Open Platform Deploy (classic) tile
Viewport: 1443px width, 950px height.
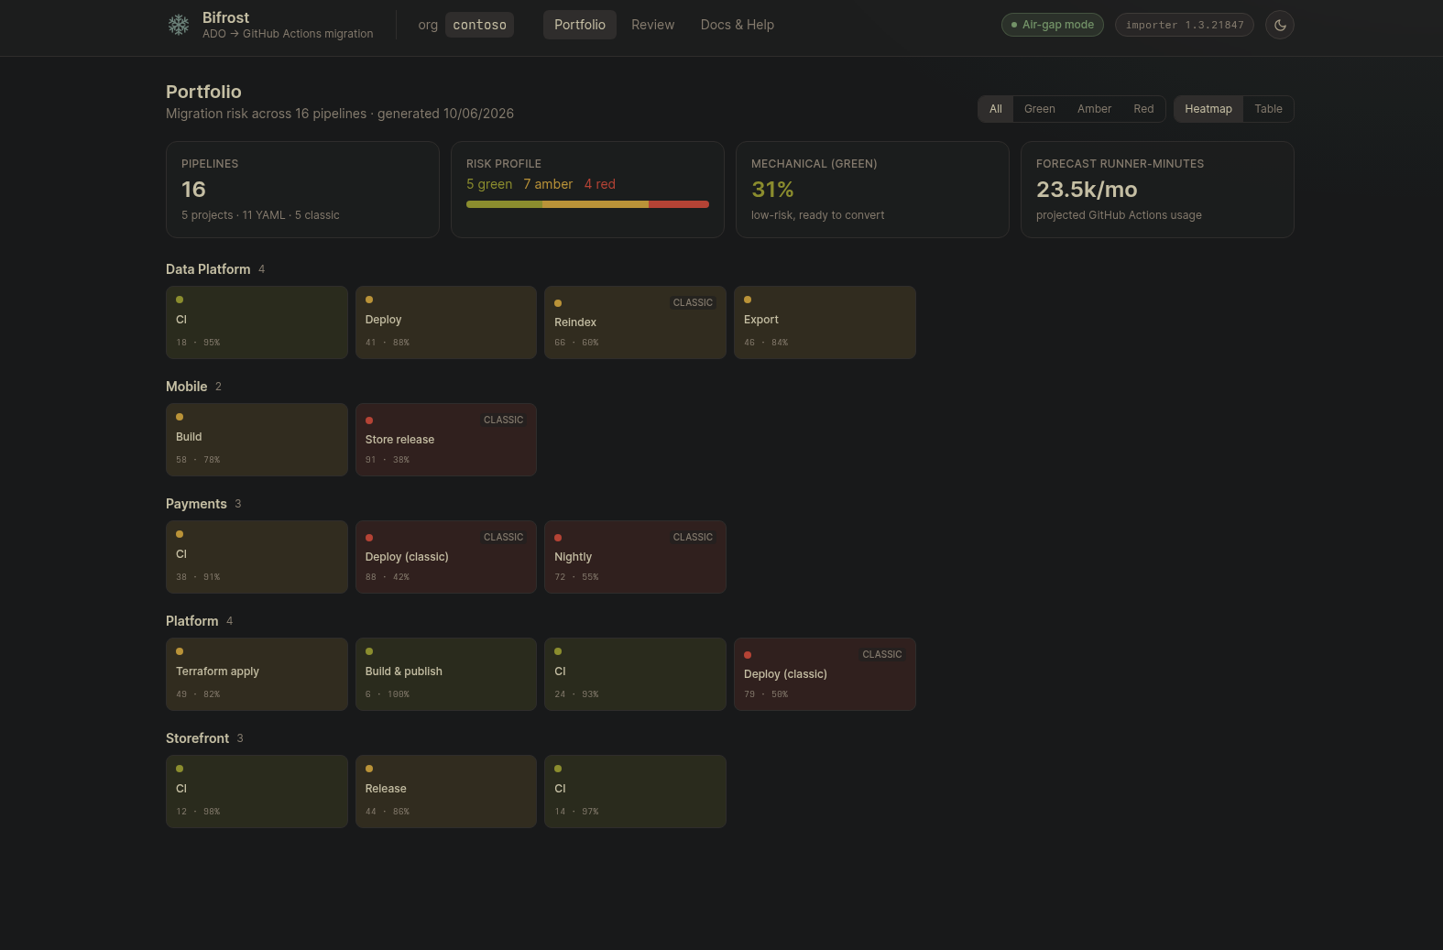pyautogui.click(x=825, y=674)
